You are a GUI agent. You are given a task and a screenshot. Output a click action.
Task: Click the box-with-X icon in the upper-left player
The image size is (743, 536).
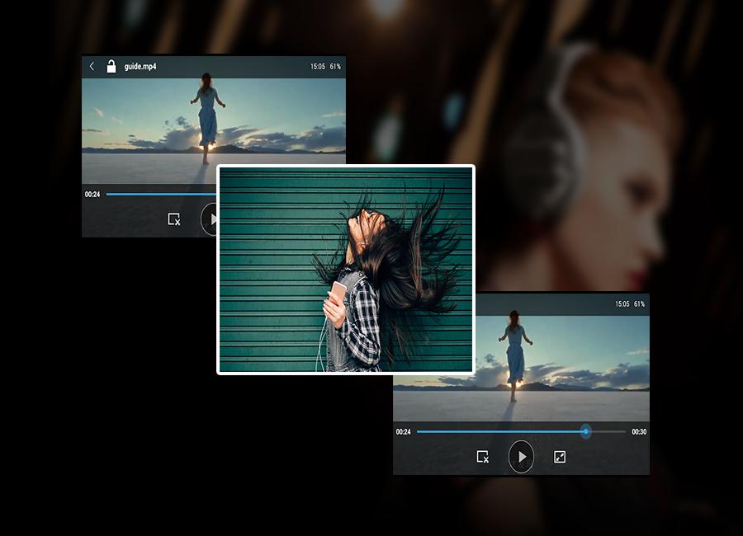(174, 219)
